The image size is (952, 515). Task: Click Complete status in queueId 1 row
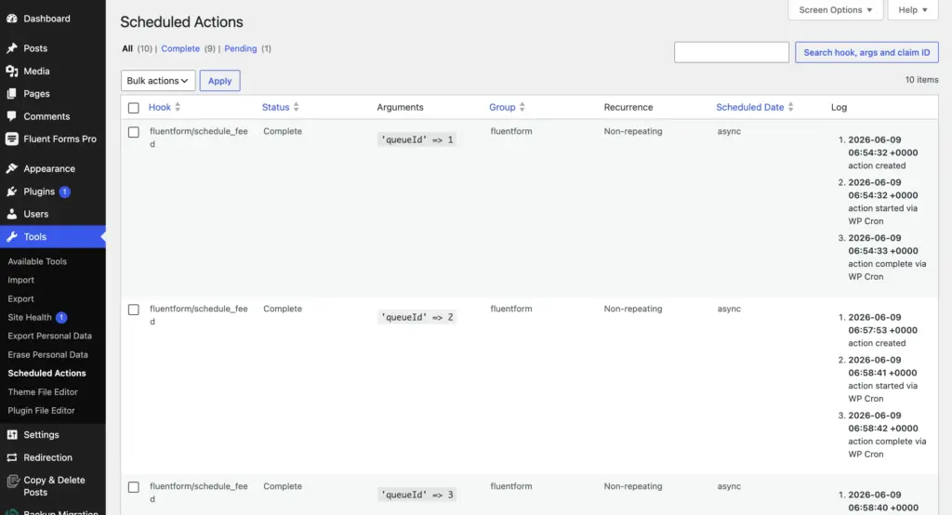pyautogui.click(x=283, y=131)
